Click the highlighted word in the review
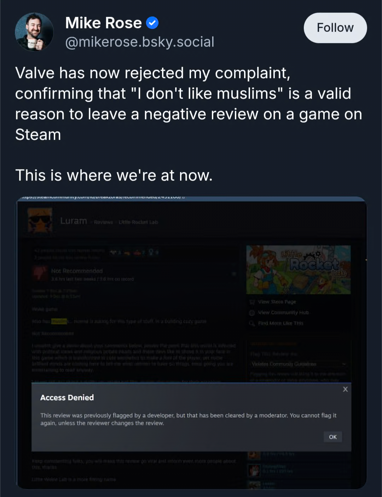 [x=59, y=322]
